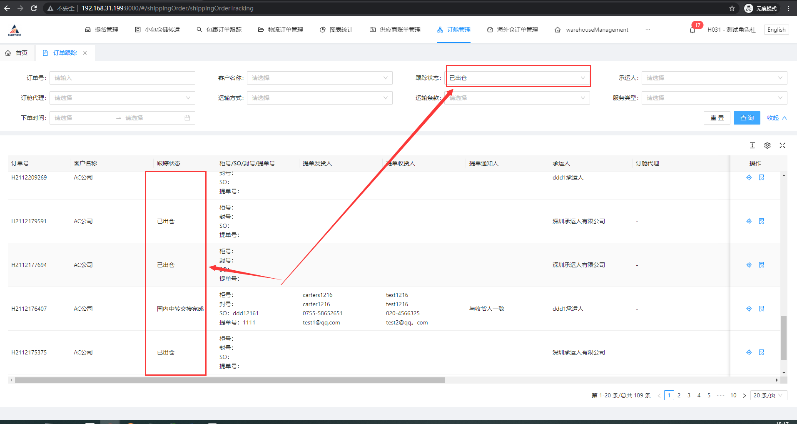Click the table density adjust icon
This screenshot has height=424, width=797.
[752, 145]
